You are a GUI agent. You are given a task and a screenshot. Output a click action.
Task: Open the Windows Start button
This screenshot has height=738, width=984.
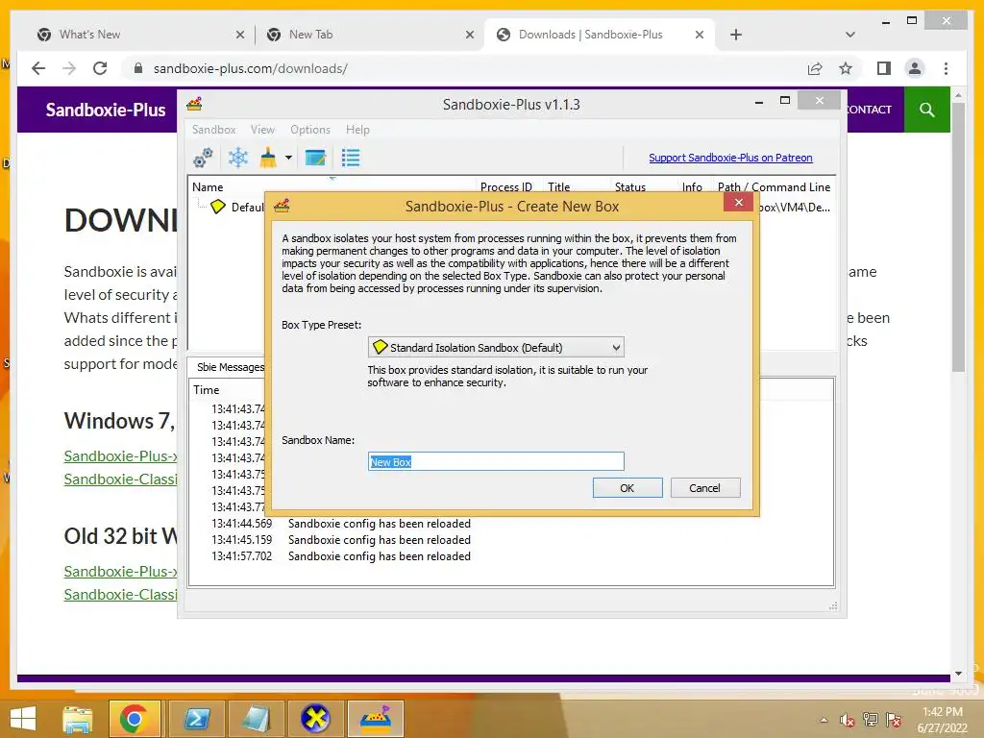pos(23,719)
